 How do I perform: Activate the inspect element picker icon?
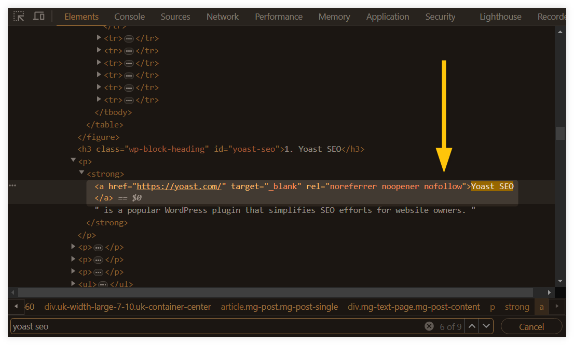coord(19,17)
